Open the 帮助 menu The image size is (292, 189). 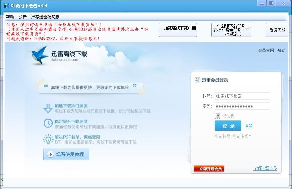point(10,17)
